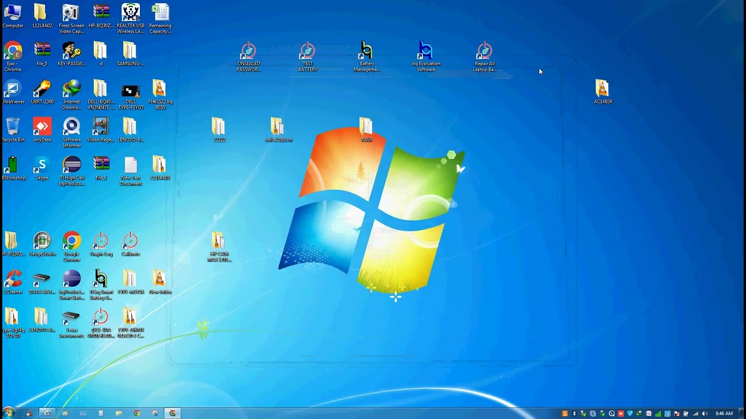Launch bq Evaluation Software
Viewport: 746px width, 419px height.
(x=426, y=57)
